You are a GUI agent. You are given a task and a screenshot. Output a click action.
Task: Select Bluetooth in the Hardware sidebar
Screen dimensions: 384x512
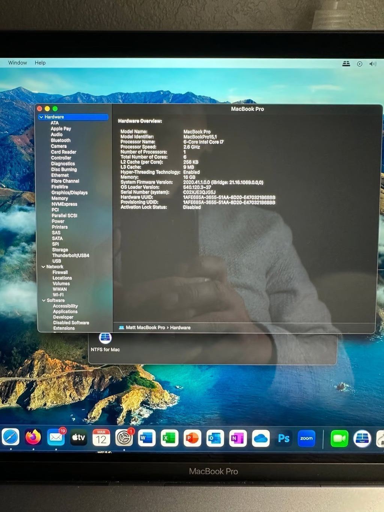60,140
